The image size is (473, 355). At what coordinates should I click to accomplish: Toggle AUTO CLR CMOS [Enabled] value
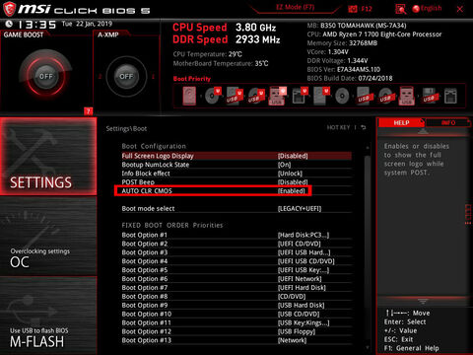(292, 191)
